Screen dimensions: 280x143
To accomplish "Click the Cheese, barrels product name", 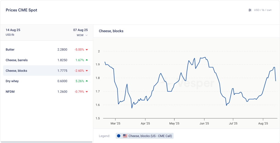I will pyautogui.click(x=17, y=60).
